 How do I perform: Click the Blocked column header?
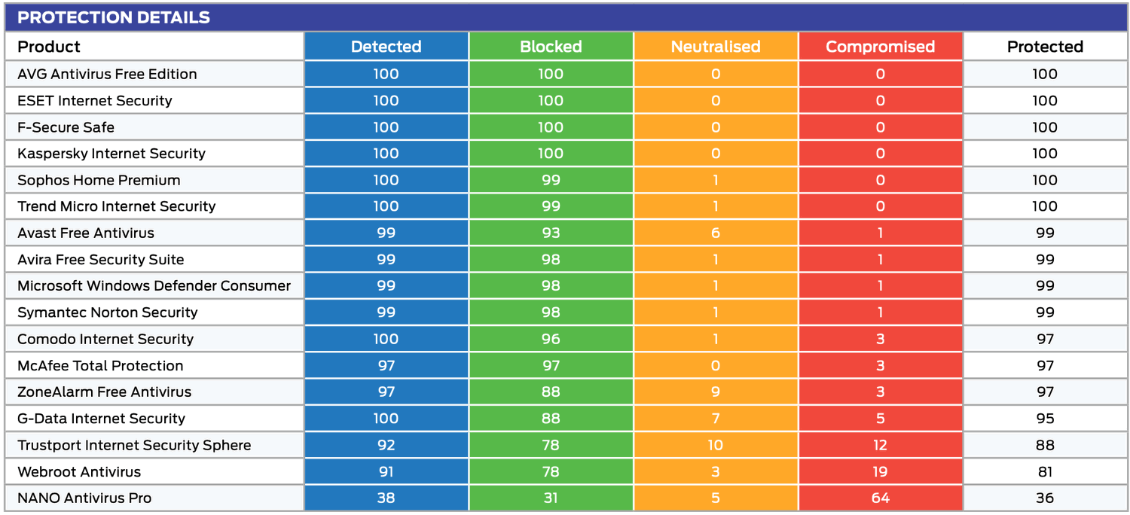point(551,47)
